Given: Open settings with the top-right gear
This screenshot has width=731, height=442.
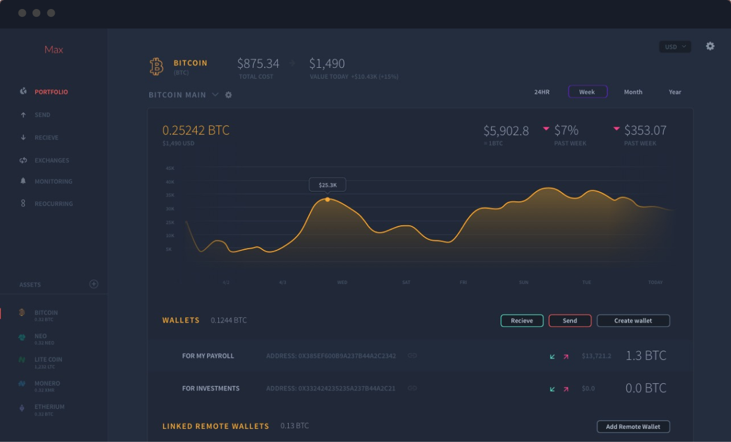Looking at the screenshot, I should pos(711,46).
